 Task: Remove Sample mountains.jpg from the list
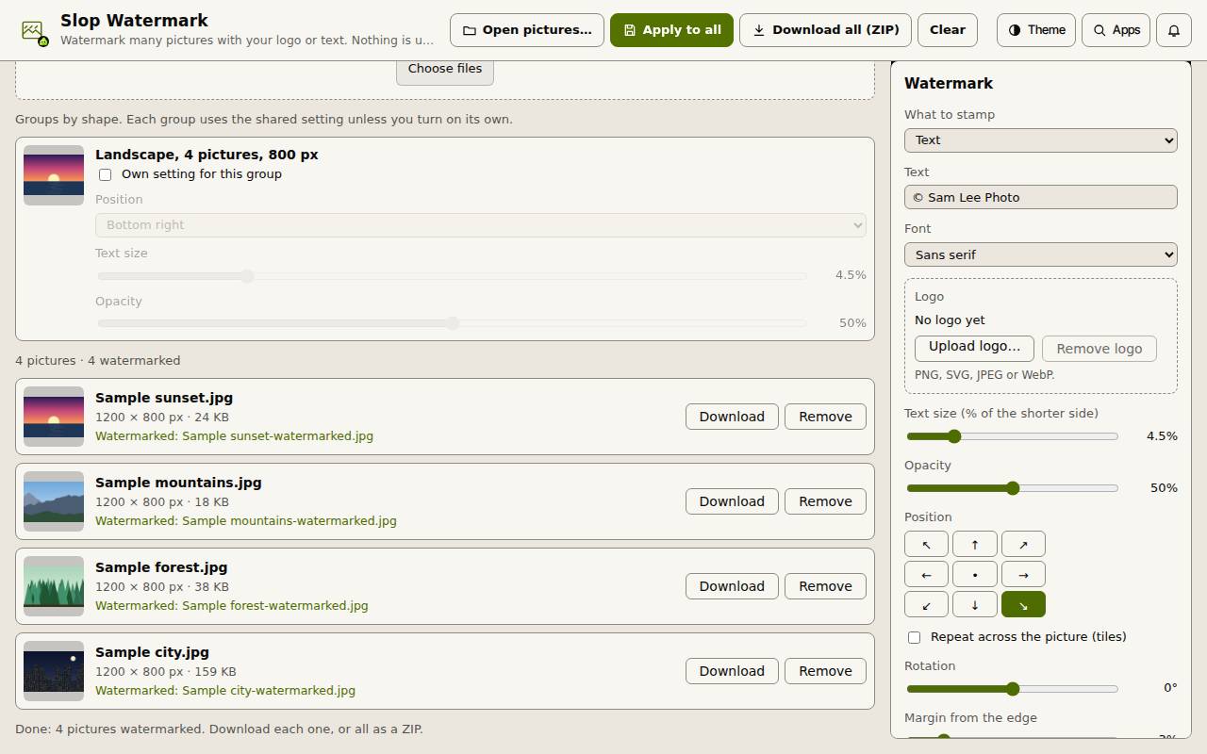[825, 501]
